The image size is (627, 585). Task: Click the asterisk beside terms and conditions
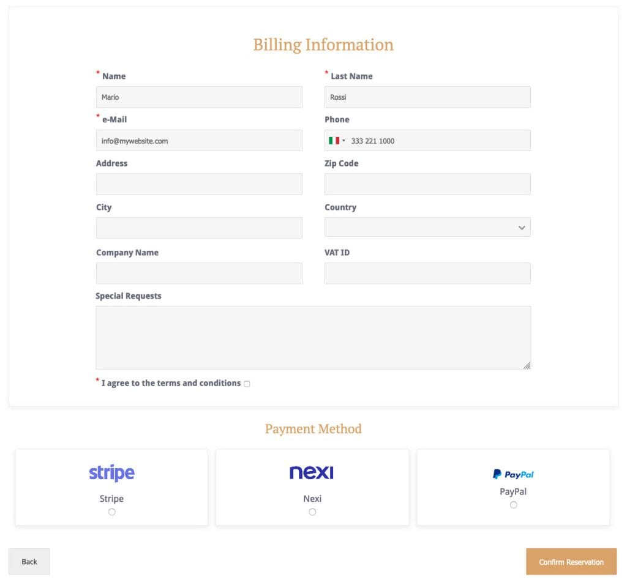coord(97,380)
